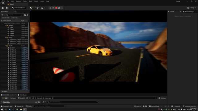Expand the Favorites section
The height and width of the screenshot is (111, 198).
click(x=2, y=102)
